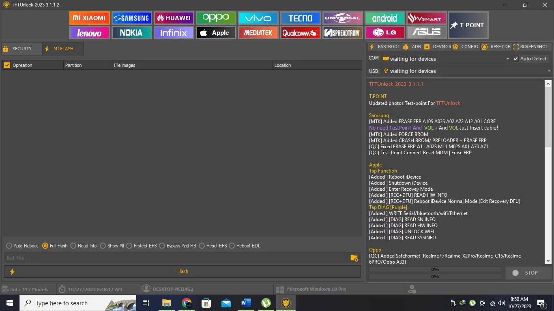The width and height of the screenshot is (554, 311).
Task: Open the T.POINT test-point panel
Action: [x=468, y=25]
